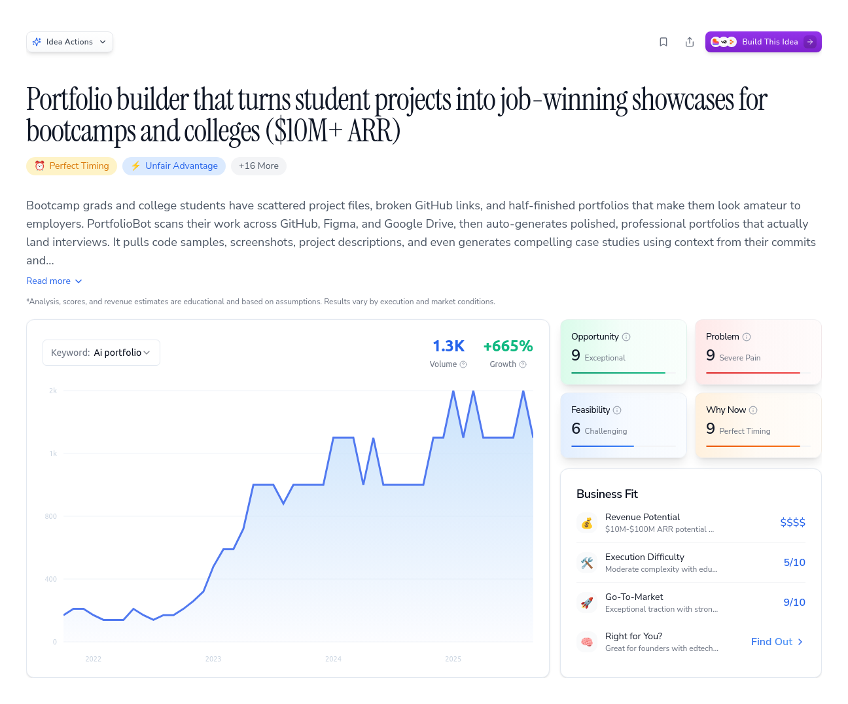Click the Build This Idea button
The image size is (848, 704).
pyautogui.click(x=763, y=42)
